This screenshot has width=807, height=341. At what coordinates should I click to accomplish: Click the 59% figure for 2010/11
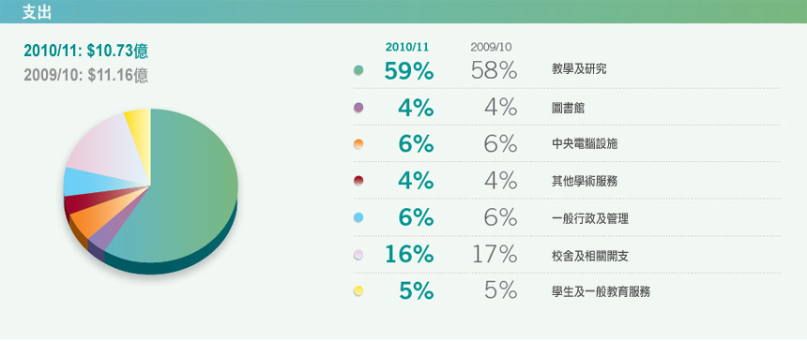tap(408, 71)
